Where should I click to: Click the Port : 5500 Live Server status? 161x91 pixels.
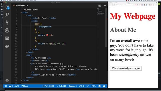48,86
